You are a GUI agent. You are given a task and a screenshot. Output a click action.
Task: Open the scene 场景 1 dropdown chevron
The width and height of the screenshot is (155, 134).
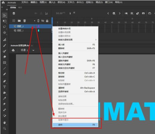point(33,50)
